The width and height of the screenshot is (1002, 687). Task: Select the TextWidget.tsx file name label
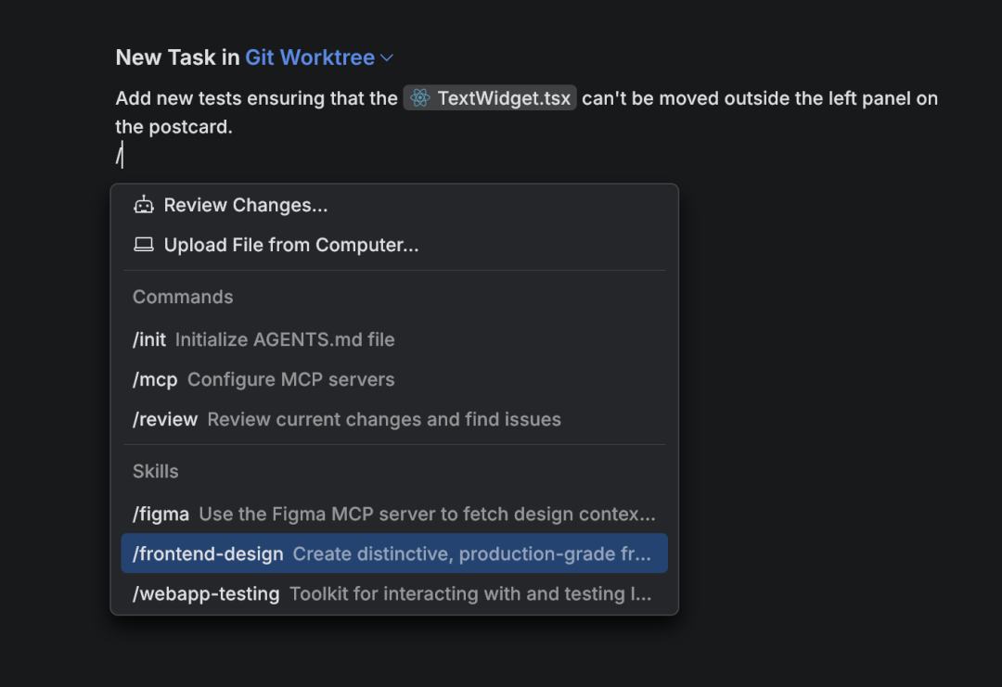point(504,98)
